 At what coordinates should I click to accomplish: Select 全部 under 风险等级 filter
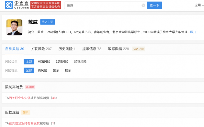(x=29, y=70)
